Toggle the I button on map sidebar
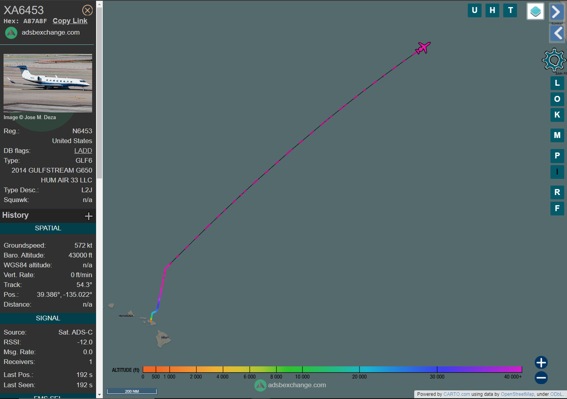 point(557,172)
